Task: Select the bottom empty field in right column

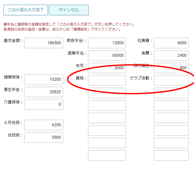Action: click(x=171, y=155)
